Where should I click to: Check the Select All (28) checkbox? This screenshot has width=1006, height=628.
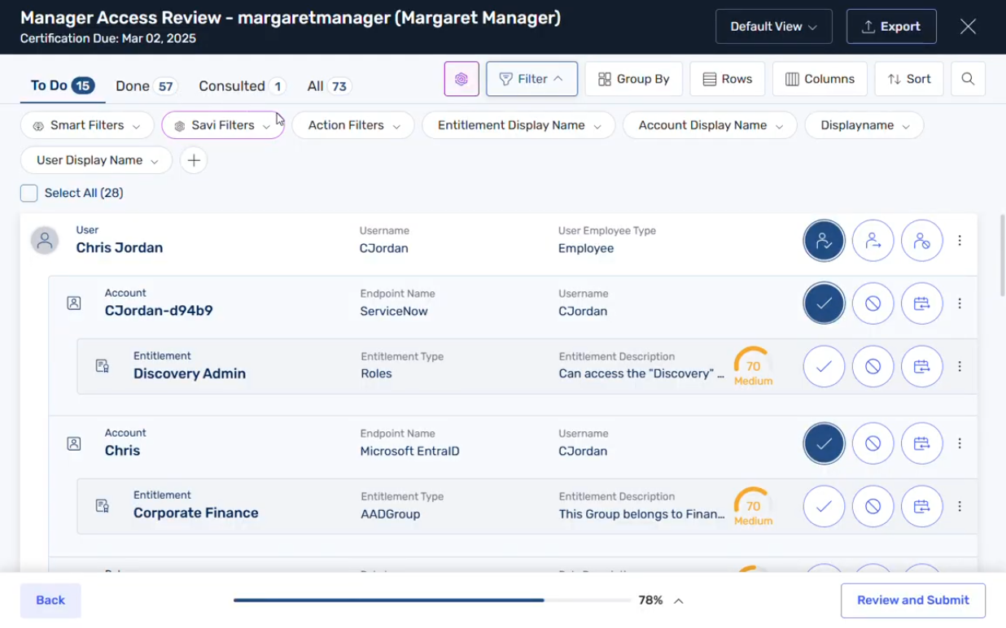pyautogui.click(x=29, y=193)
